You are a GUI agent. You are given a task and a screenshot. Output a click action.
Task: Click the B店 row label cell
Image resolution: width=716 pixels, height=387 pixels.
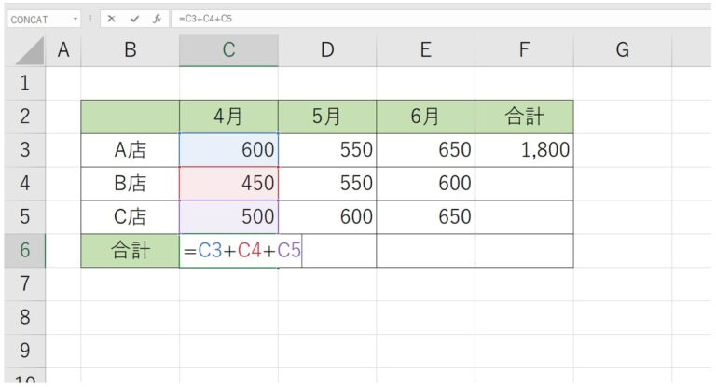click(131, 183)
